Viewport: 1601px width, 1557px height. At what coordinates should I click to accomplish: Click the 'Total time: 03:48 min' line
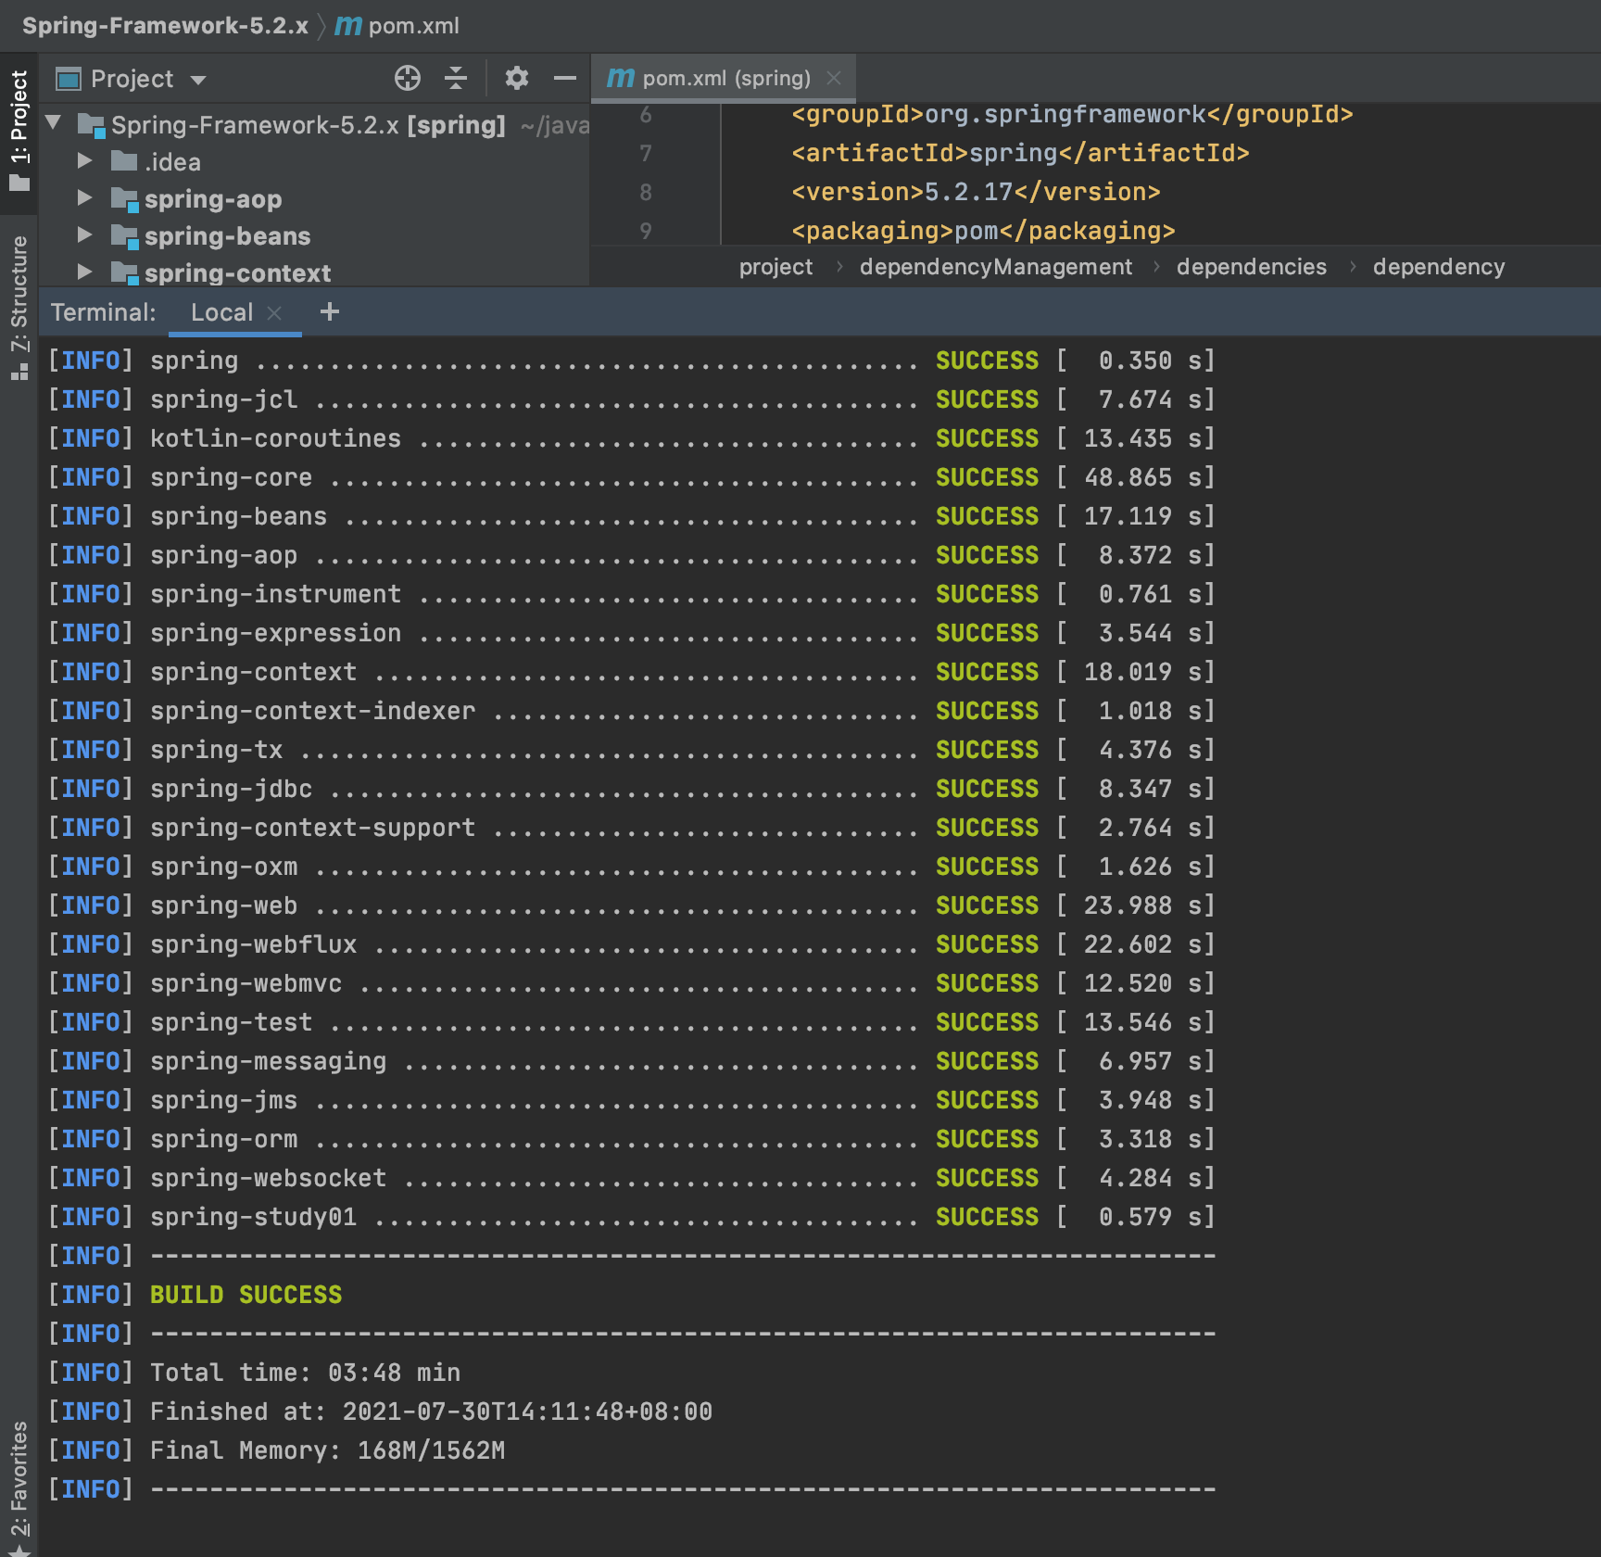(305, 1373)
